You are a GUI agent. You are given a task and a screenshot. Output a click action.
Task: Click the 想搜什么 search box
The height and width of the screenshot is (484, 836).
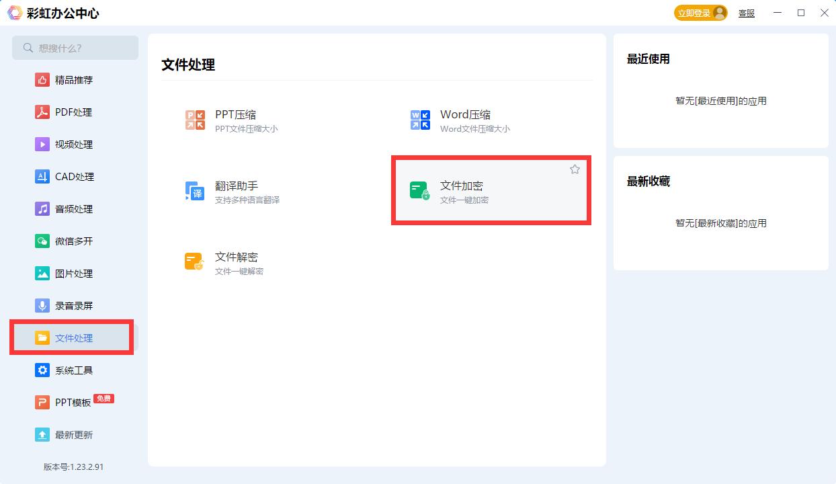(x=75, y=48)
